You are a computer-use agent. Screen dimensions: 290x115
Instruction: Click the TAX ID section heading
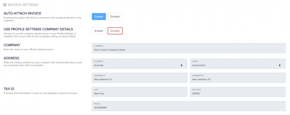click(x=9, y=89)
